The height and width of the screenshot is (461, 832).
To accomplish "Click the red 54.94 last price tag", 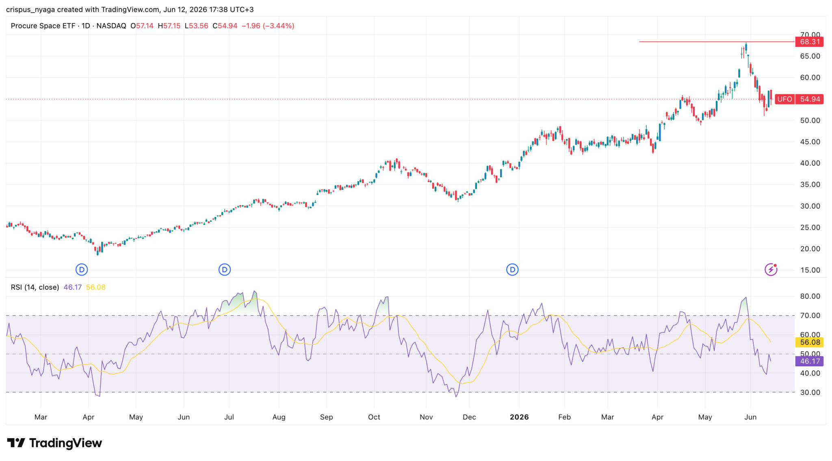I will 809,99.
